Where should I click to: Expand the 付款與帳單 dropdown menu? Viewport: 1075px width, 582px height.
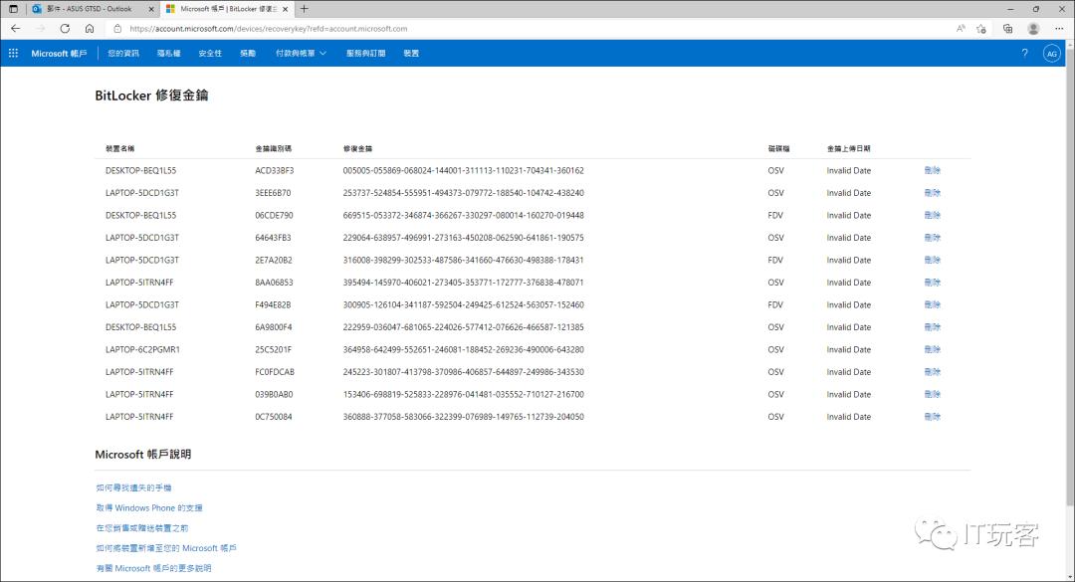pyautogui.click(x=297, y=53)
